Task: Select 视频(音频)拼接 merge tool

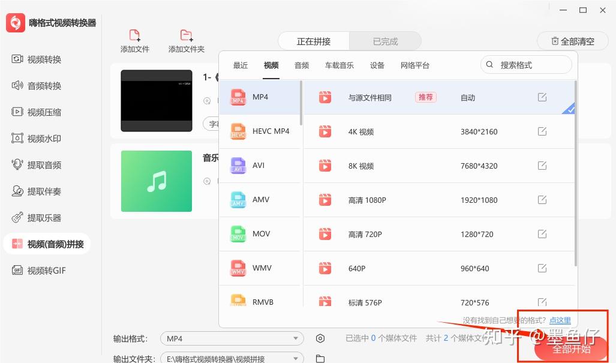Action: pos(47,244)
